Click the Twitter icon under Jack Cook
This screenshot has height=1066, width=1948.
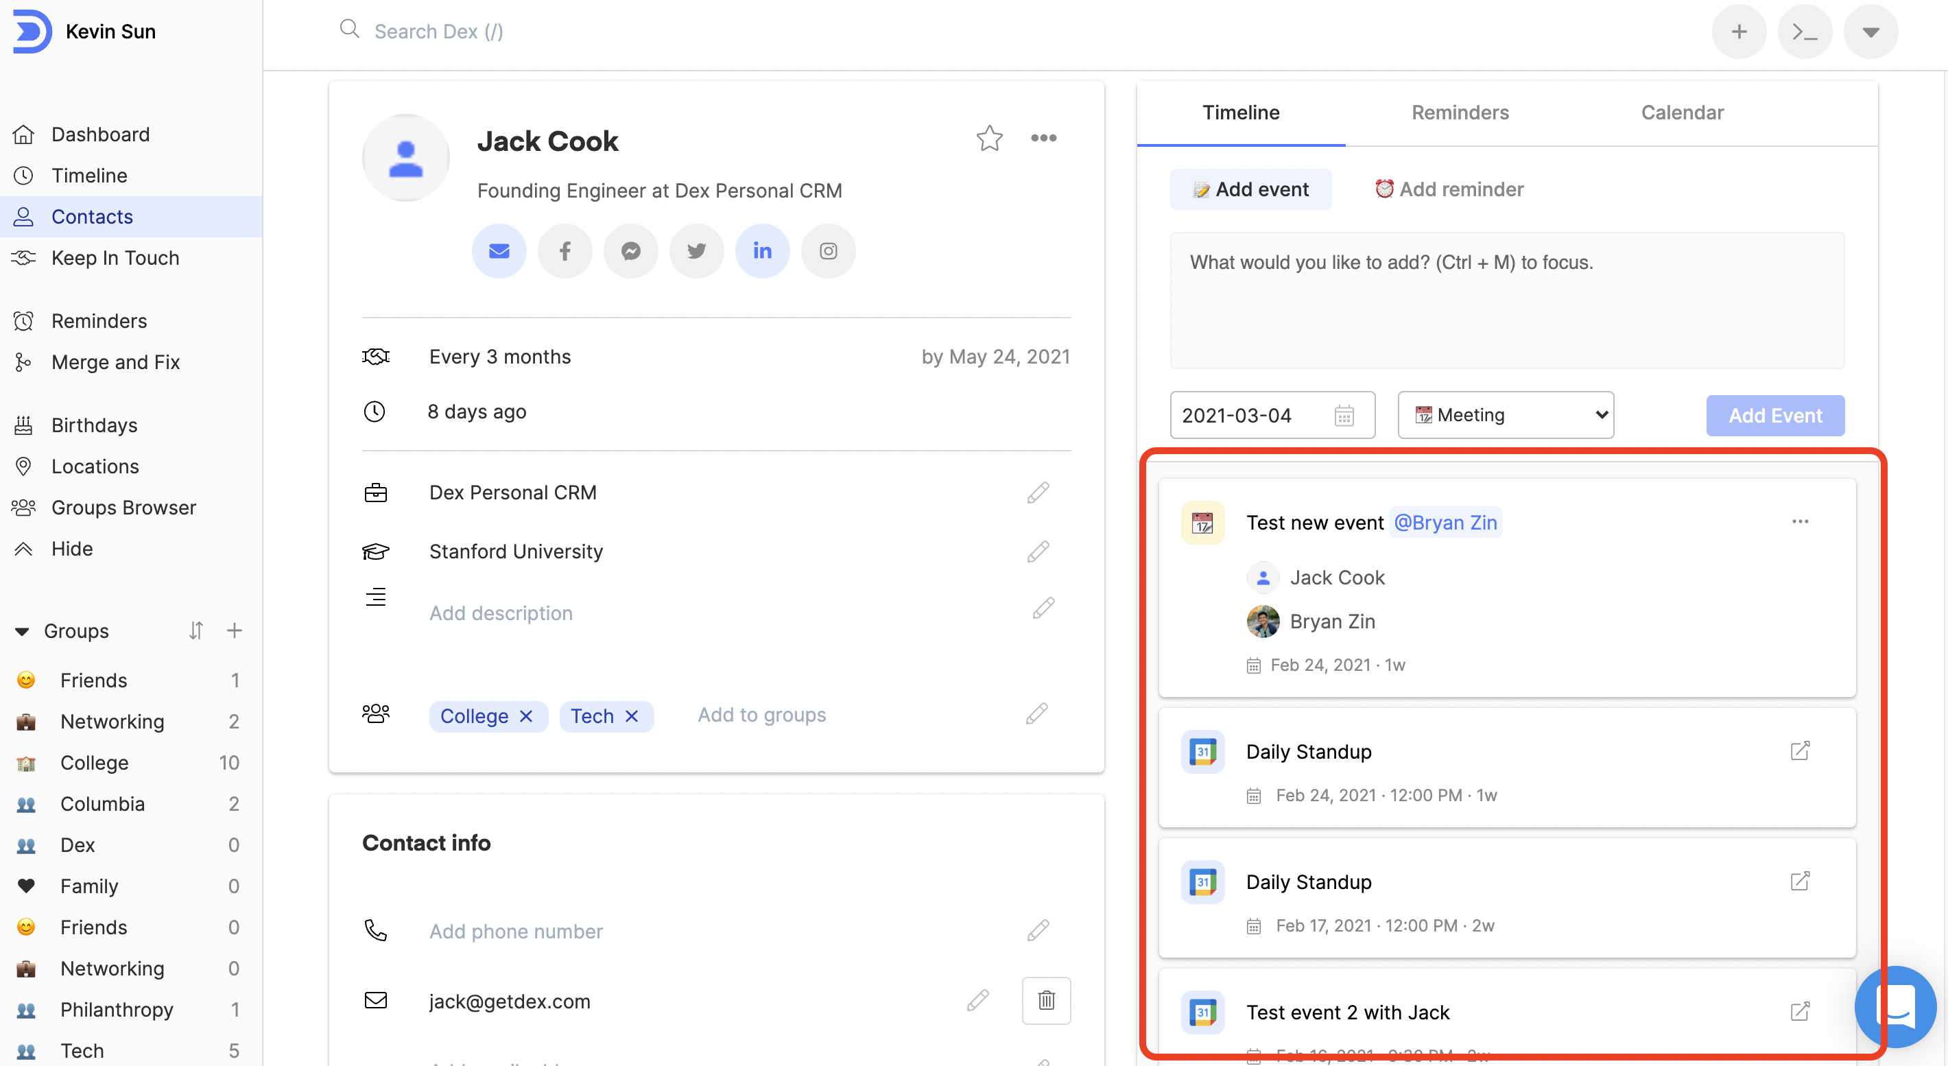click(x=696, y=251)
